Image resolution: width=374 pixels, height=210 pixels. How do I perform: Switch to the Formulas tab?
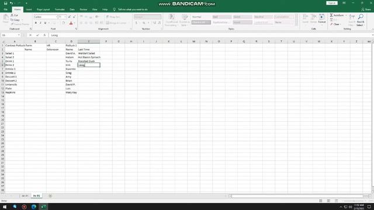pos(60,9)
